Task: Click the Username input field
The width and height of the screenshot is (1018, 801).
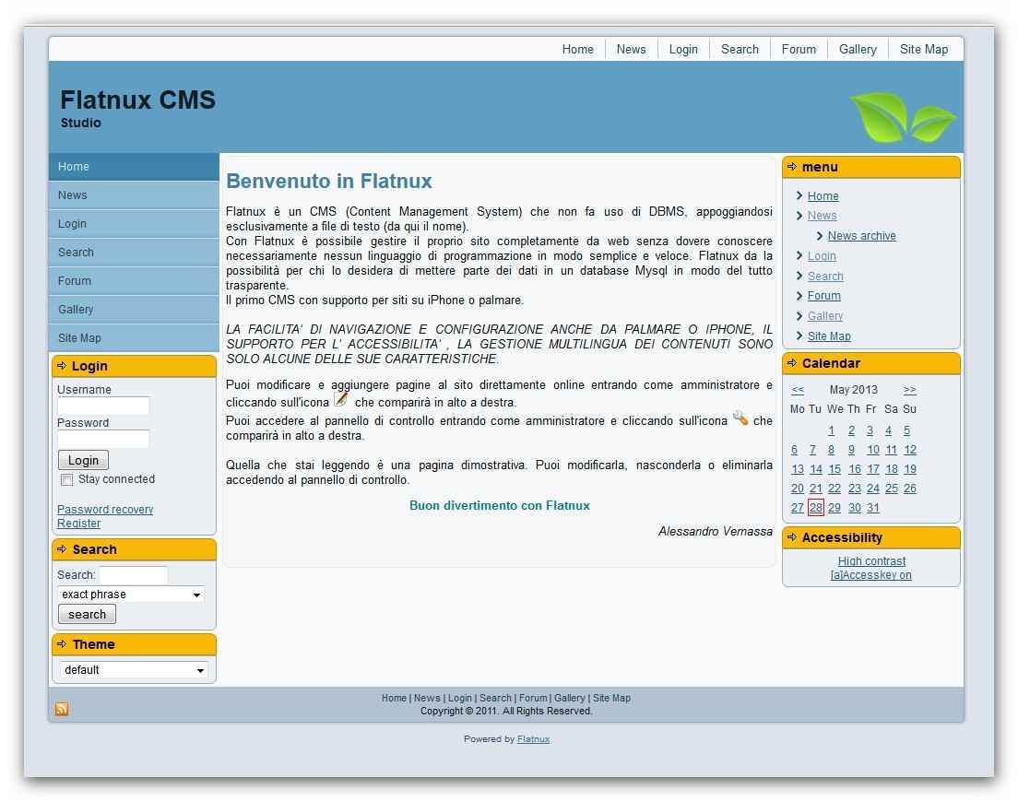Action: click(x=104, y=406)
